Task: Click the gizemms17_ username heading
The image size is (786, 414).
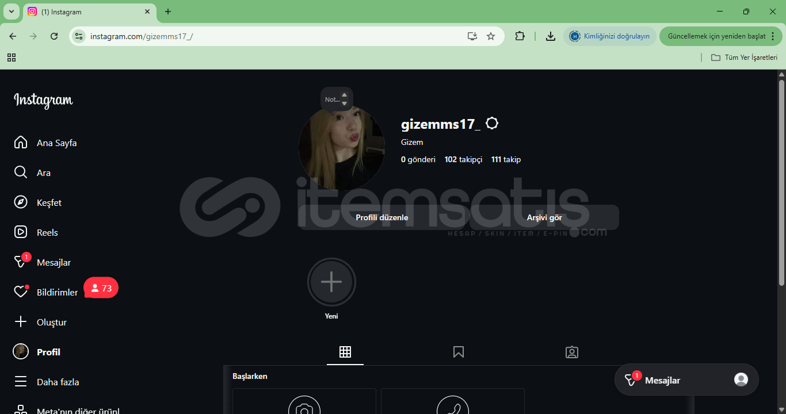Action: pyautogui.click(x=441, y=124)
